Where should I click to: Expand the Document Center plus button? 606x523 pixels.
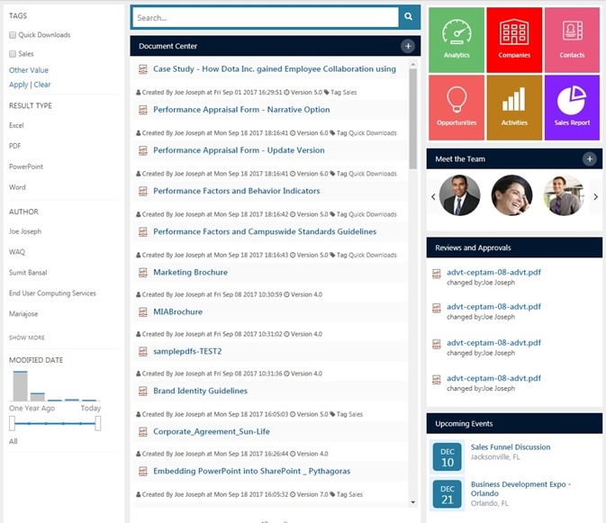(x=408, y=46)
